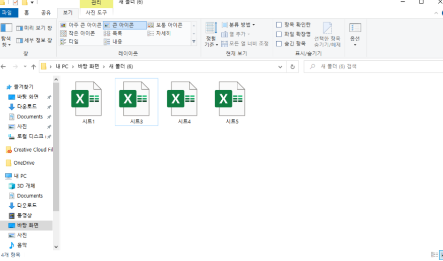
Task: Select Details (자세히) layout
Action: pos(159,33)
